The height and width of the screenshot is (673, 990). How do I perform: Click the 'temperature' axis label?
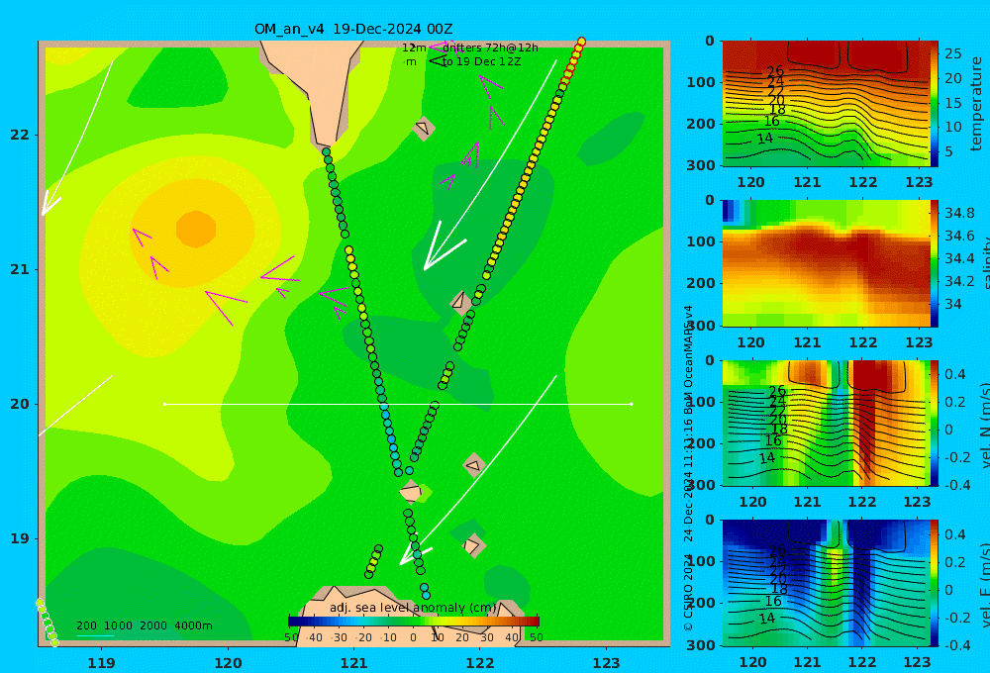[976, 104]
